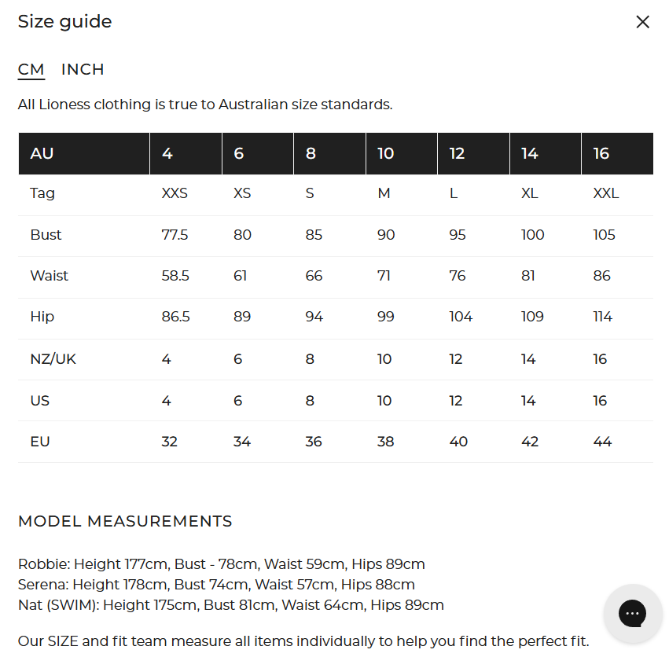The width and height of the screenshot is (669, 657).
Task: Open the chat support bubble
Action: click(632, 614)
